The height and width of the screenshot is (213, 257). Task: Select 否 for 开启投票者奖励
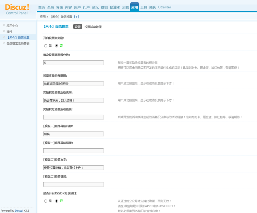tap(57, 46)
